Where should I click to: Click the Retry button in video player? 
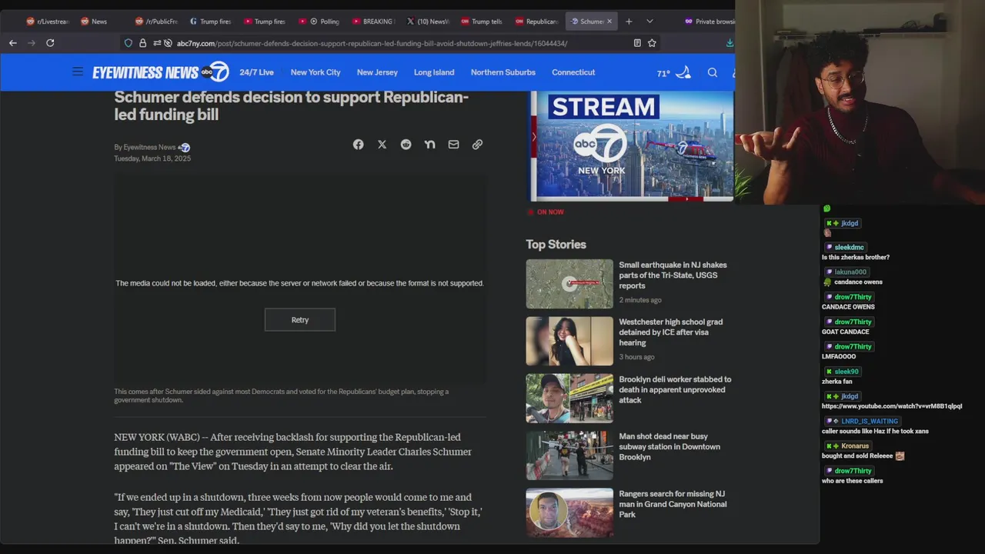coord(300,320)
